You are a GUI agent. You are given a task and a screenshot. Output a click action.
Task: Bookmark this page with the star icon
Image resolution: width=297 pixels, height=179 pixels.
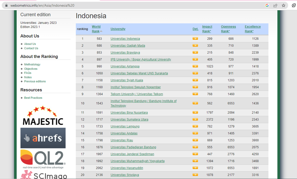pos(284,5)
